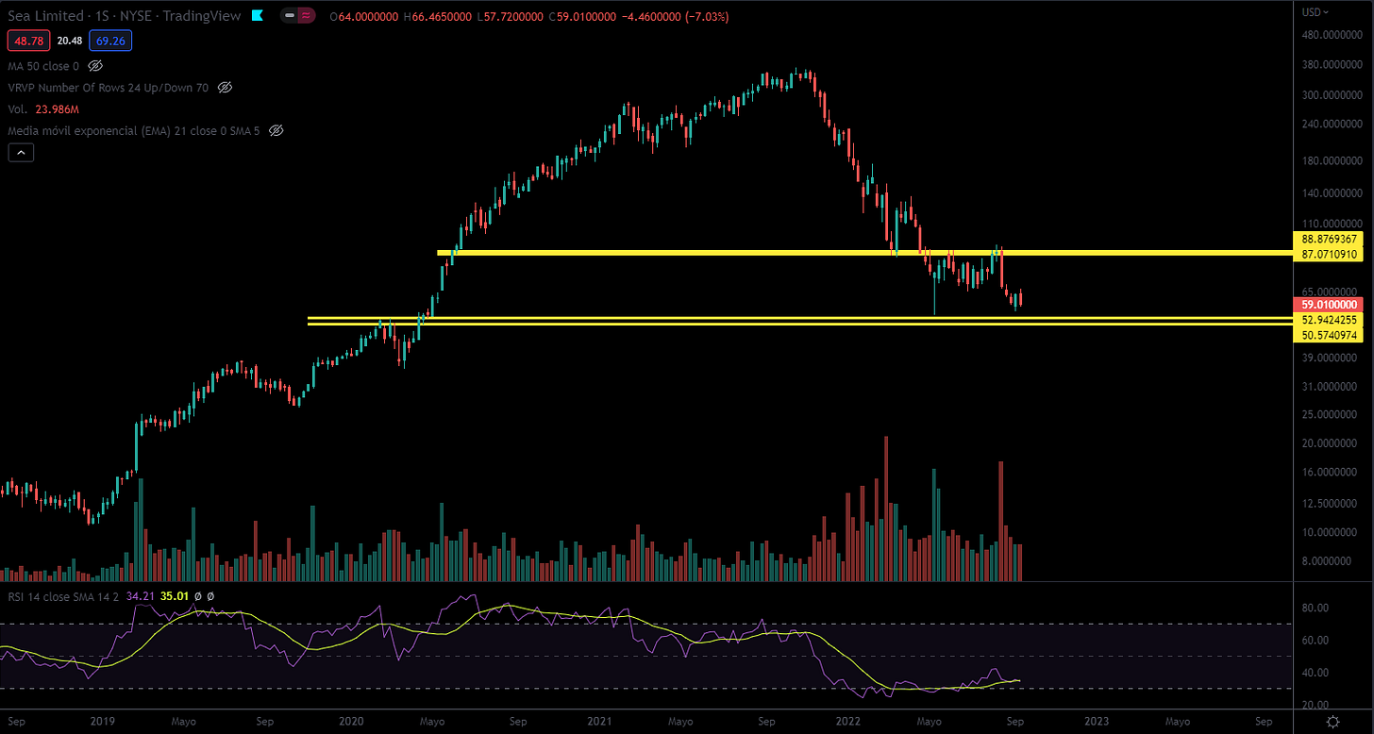Click the RSI scale value 80.00
Screen dimensions: 1374x734
(1315, 609)
